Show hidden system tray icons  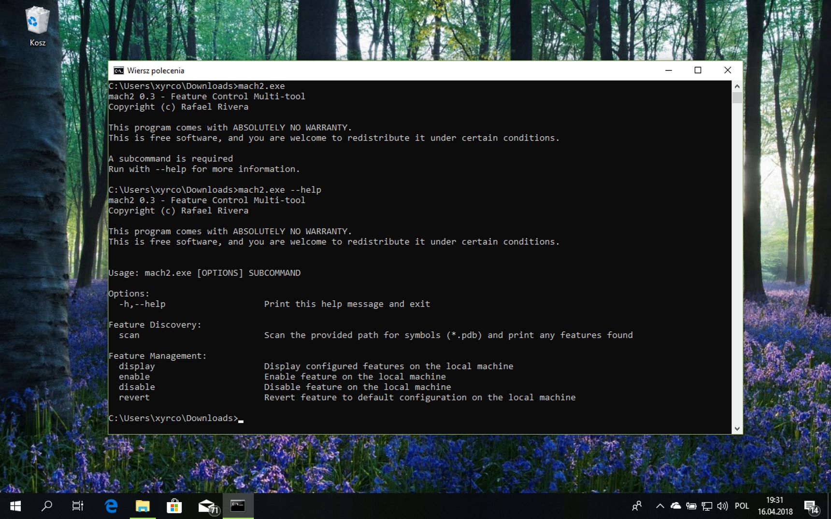[x=660, y=506]
